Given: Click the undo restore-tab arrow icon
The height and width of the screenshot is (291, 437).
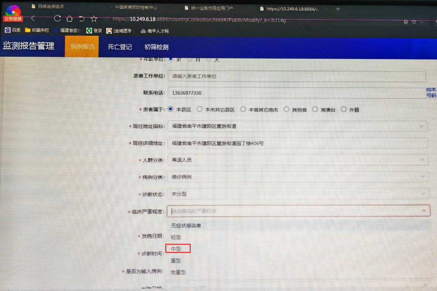Looking at the screenshot, I should click(81, 19).
